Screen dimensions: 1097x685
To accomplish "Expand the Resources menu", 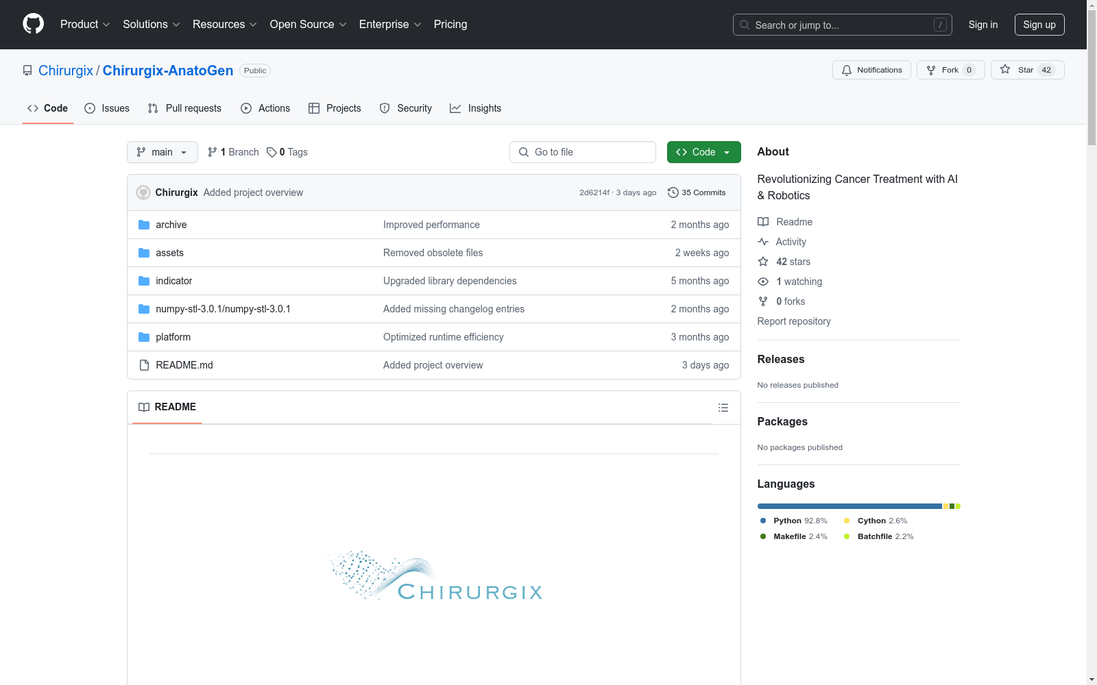I will [x=225, y=25].
